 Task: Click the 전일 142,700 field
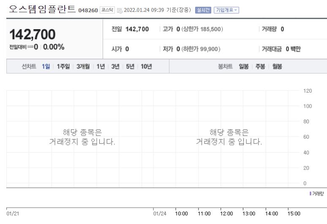(x=130, y=29)
